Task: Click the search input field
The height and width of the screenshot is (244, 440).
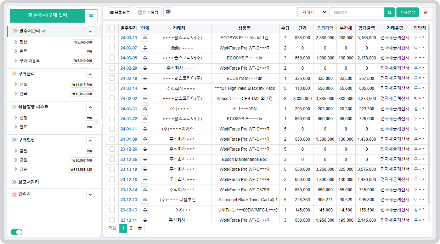Action: [357, 12]
